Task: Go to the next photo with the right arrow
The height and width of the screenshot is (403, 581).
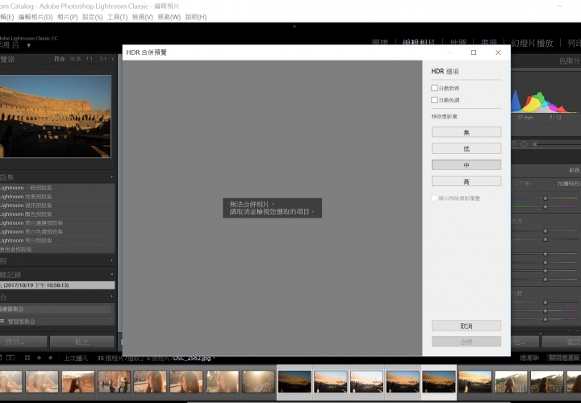Action: point(51,358)
